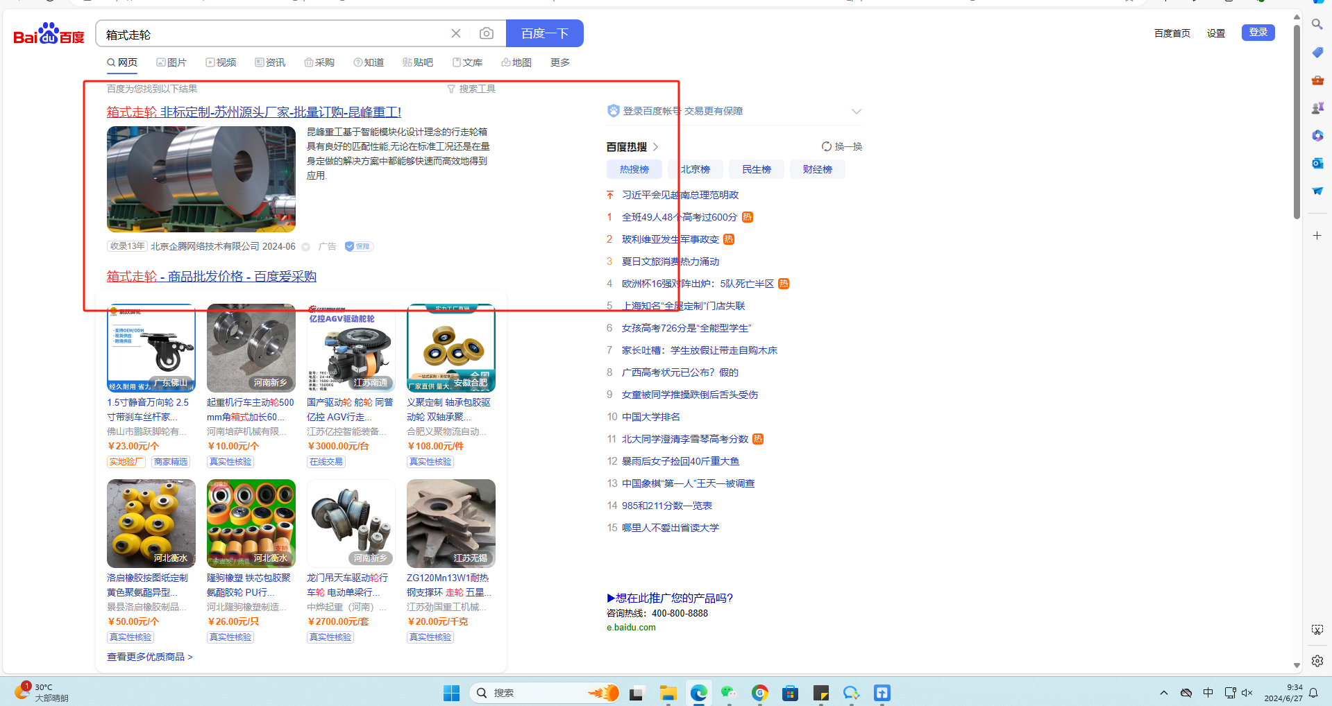Switch to the 贴吧 search tab
Viewport: 1332px width, 706px height.
418,62
